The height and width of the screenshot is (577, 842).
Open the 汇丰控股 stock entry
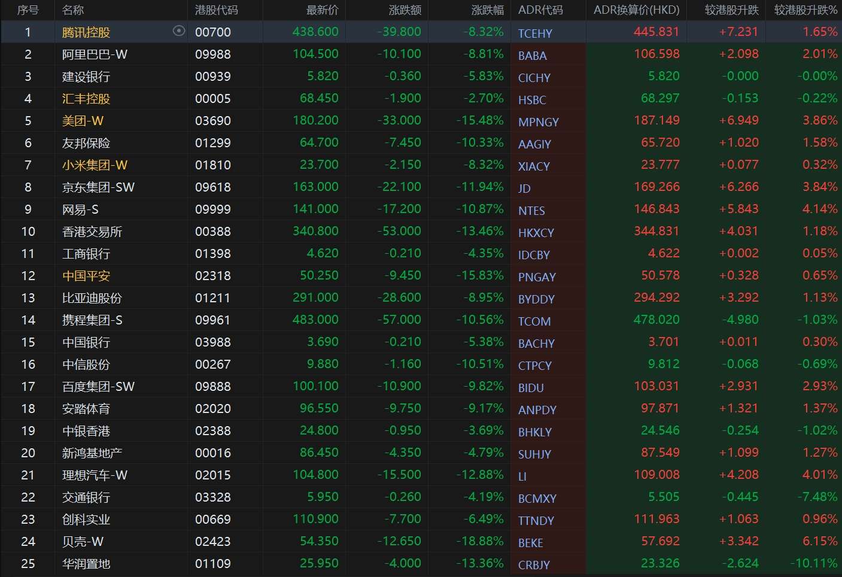pos(86,99)
